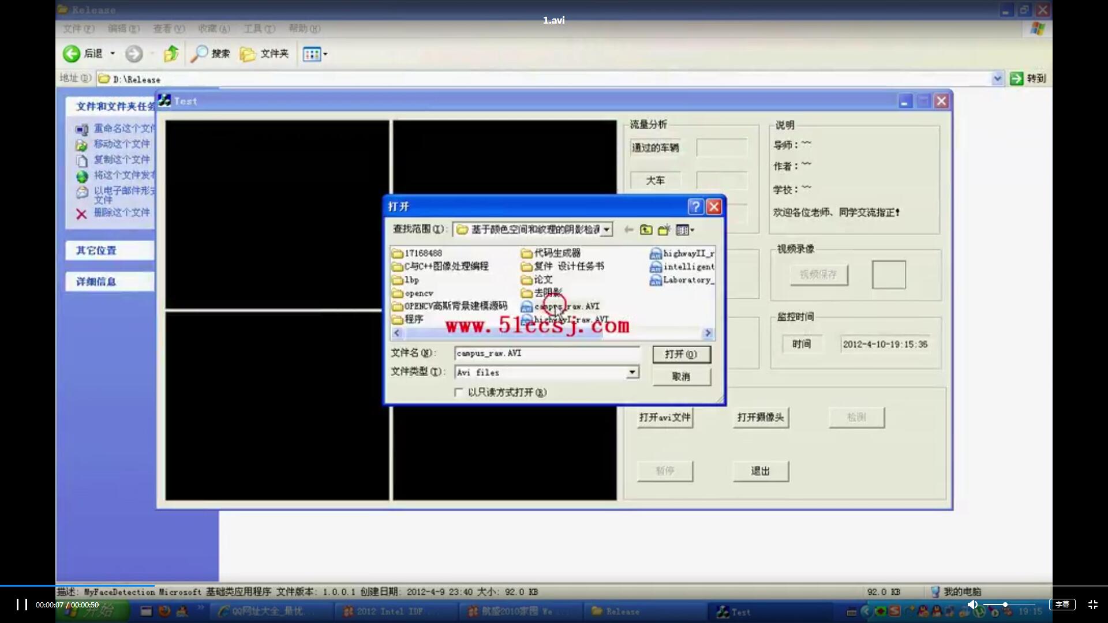The width and height of the screenshot is (1108, 623).
Task: Click the green 后退 back arrow in Explorer
Action: [72, 54]
